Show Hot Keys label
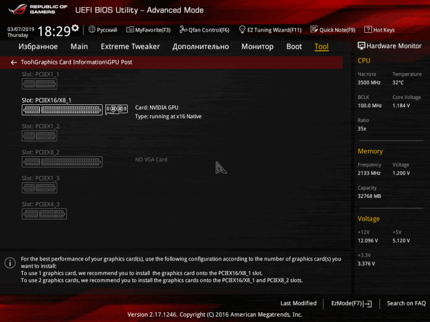 384,30
